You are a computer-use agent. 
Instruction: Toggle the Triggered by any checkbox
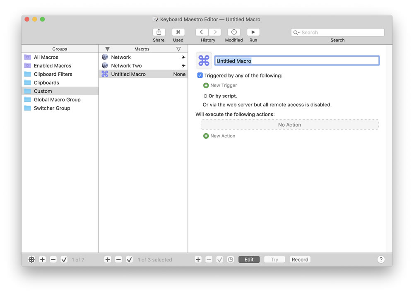tap(200, 75)
